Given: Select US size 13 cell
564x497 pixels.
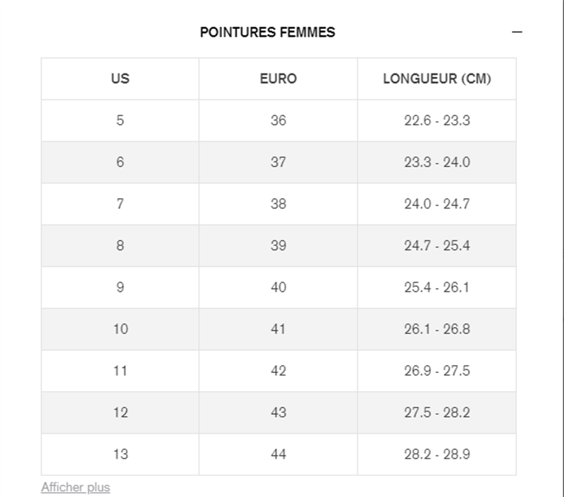Looking at the screenshot, I should coord(120,454).
